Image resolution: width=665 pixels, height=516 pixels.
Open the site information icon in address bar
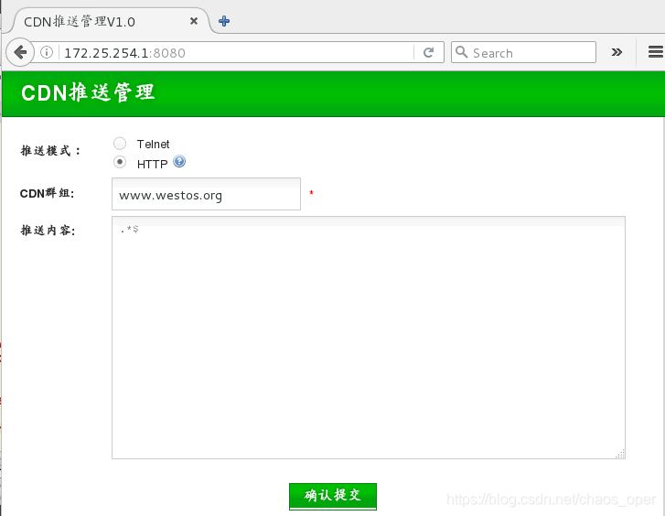pos(47,52)
